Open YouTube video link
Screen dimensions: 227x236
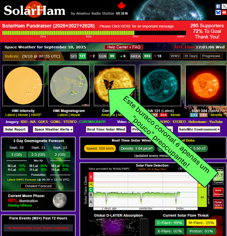tap(216, 122)
